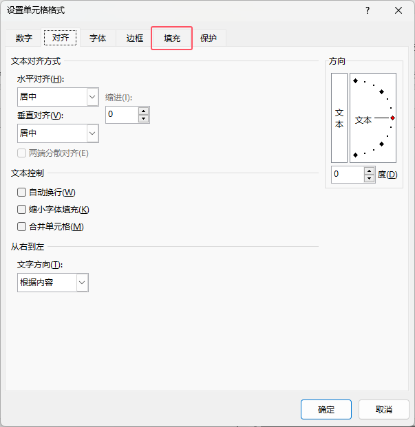This screenshot has width=415, height=427.
Task: Enable the 自动换行 checkbox
Action: click(x=22, y=193)
